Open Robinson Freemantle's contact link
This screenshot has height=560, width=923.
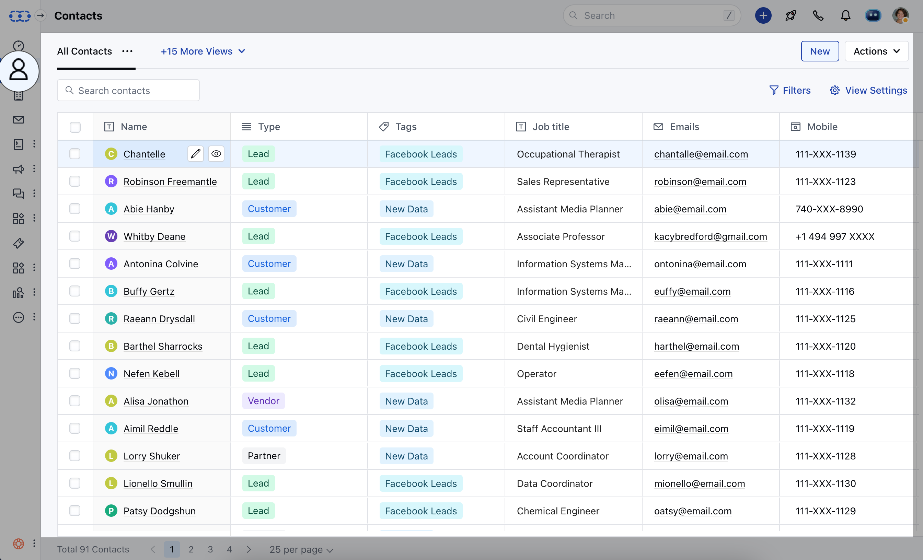pos(170,181)
